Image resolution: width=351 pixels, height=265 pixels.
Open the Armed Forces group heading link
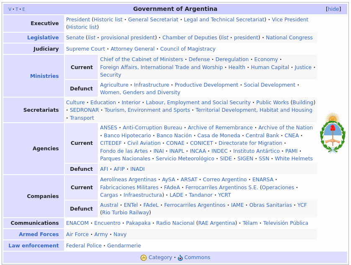click(39, 234)
